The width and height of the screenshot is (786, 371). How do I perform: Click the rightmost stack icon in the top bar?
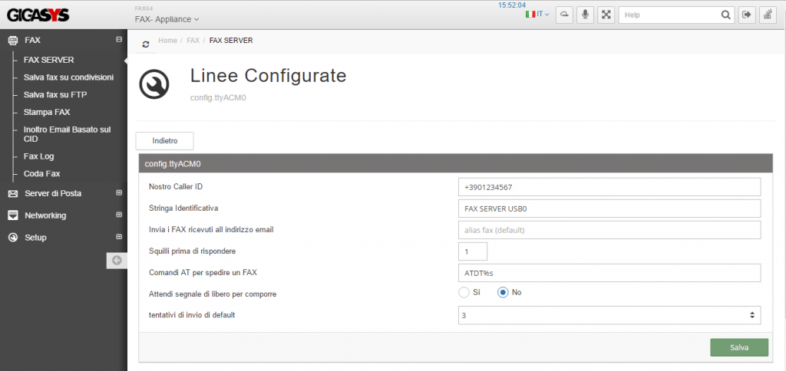click(768, 15)
